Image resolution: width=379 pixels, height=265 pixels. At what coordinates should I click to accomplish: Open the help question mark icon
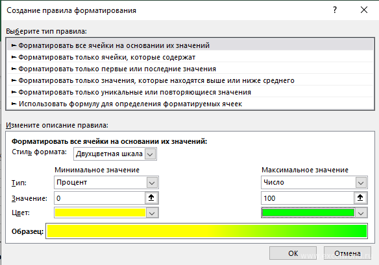[335, 10]
